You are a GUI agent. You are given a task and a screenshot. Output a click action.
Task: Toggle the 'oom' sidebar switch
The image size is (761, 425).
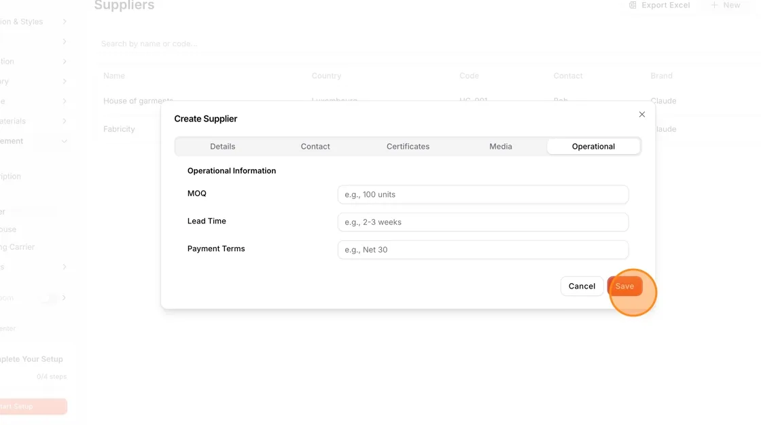48,298
